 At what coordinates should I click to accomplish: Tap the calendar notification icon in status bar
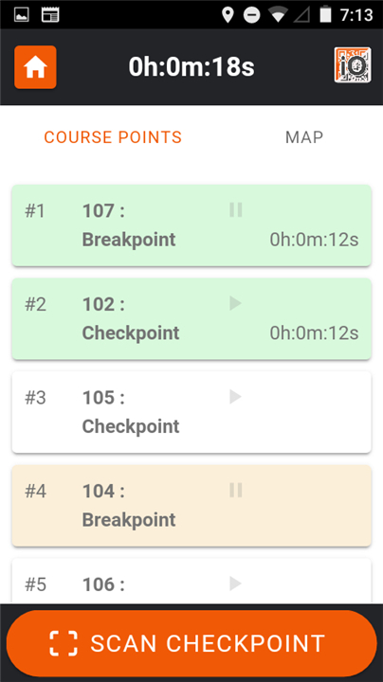(x=50, y=15)
